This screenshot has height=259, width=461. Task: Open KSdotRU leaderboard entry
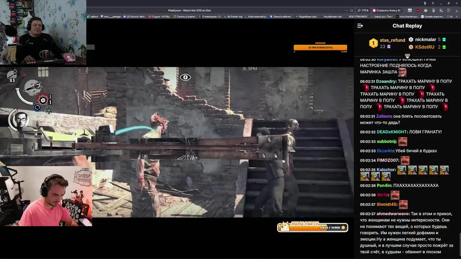[x=425, y=47]
